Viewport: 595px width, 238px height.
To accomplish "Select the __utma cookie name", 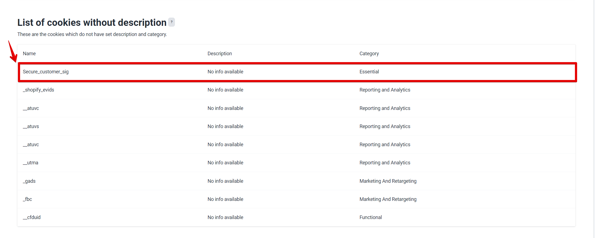I will 31,163.
